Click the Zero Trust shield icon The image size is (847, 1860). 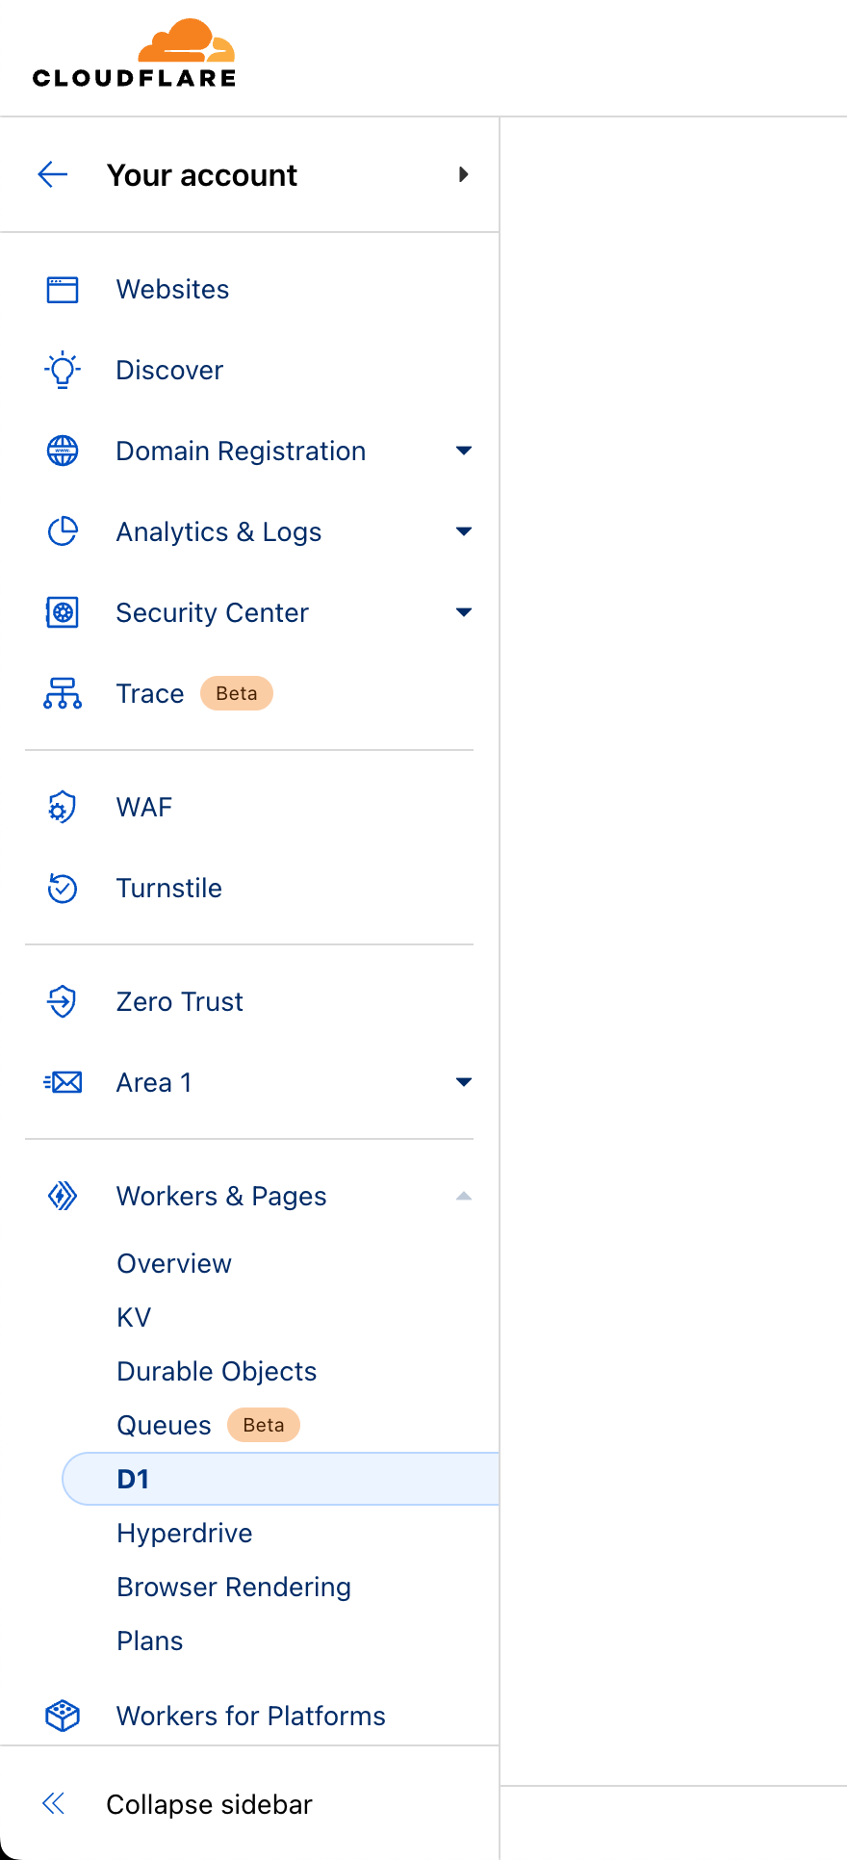tap(63, 1001)
